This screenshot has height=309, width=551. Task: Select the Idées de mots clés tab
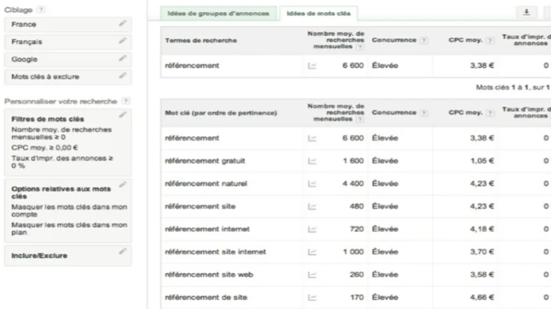319,13
